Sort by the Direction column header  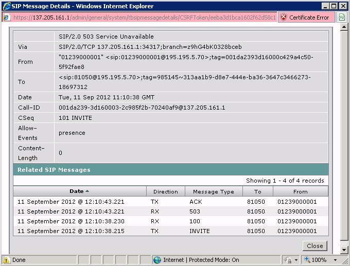(166, 191)
